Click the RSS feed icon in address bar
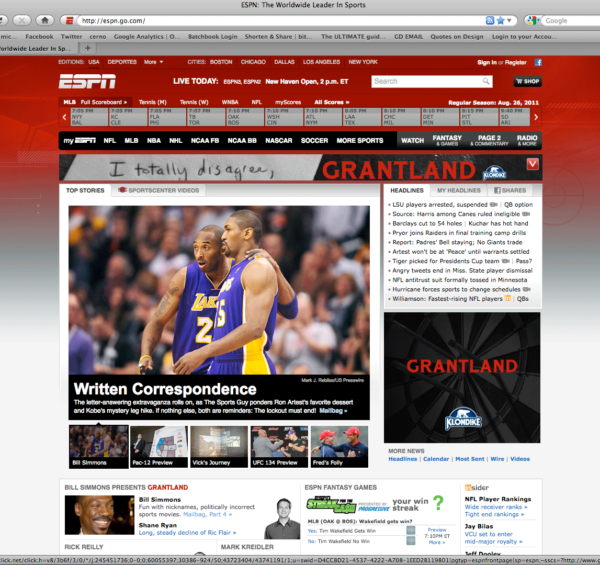 pyautogui.click(x=490, y=21)
